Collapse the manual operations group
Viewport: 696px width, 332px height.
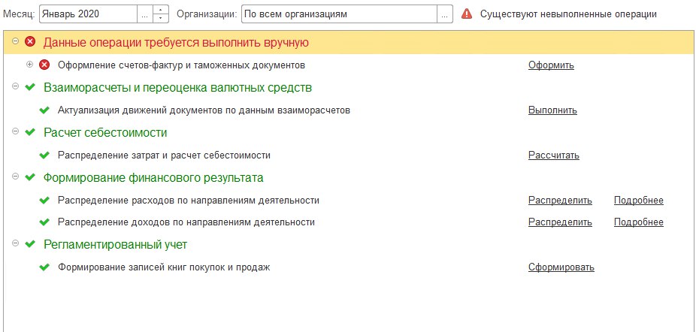coord(16,41)
